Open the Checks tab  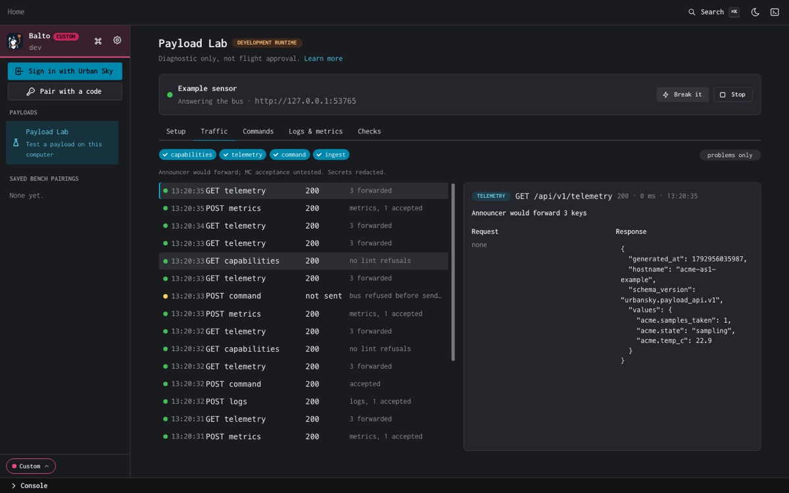click(x=370, y=131)
